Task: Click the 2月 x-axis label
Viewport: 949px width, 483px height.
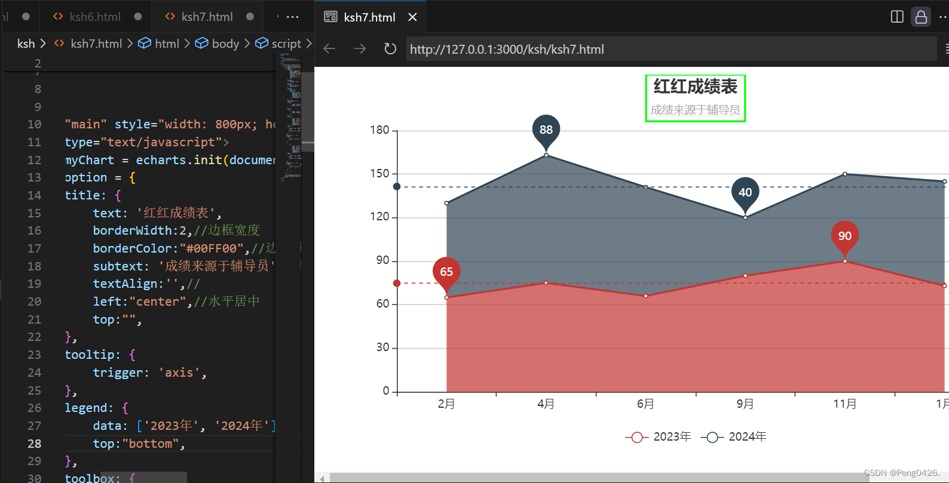Action: coord(446,404)
